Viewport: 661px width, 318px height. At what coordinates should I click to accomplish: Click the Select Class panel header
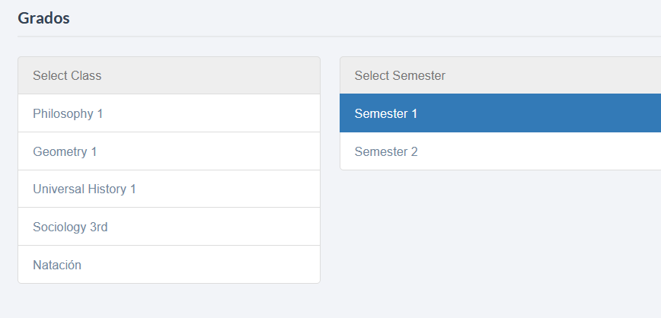(67, 75)
